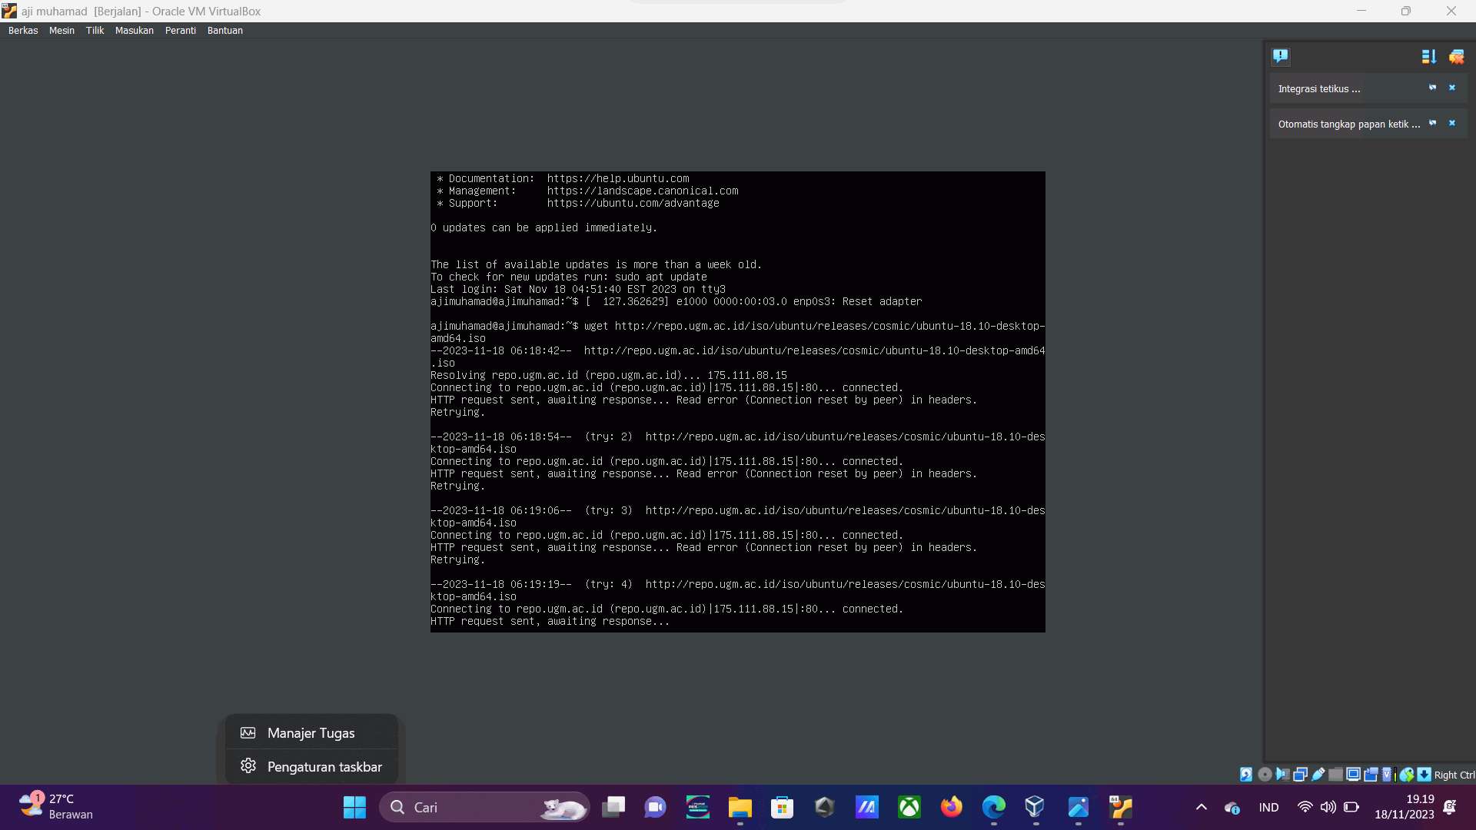The image size is (1476, 830).
Task: Open Microsoft Edge from the taskbar
Action: pyautogui.click(x=993, y=807)
